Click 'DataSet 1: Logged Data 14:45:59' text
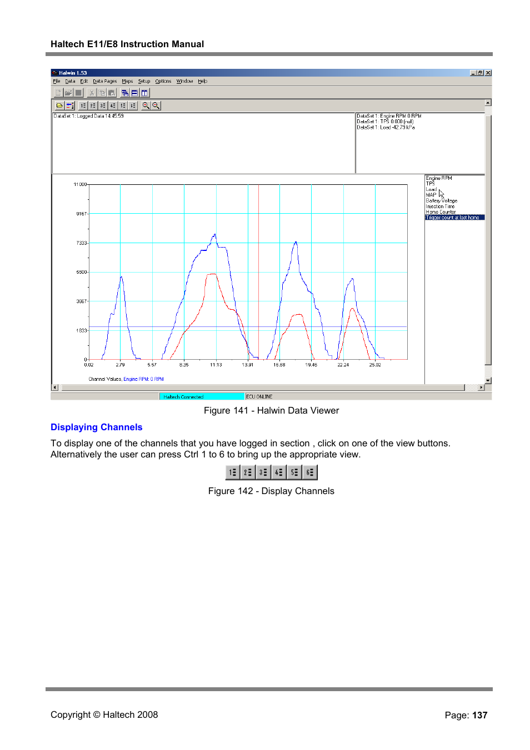The image size is (530, 750). (x=89, y=116)
